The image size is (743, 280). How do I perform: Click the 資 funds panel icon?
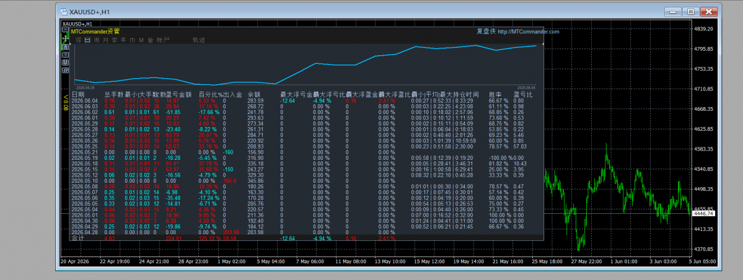click(x=66, y=47)
